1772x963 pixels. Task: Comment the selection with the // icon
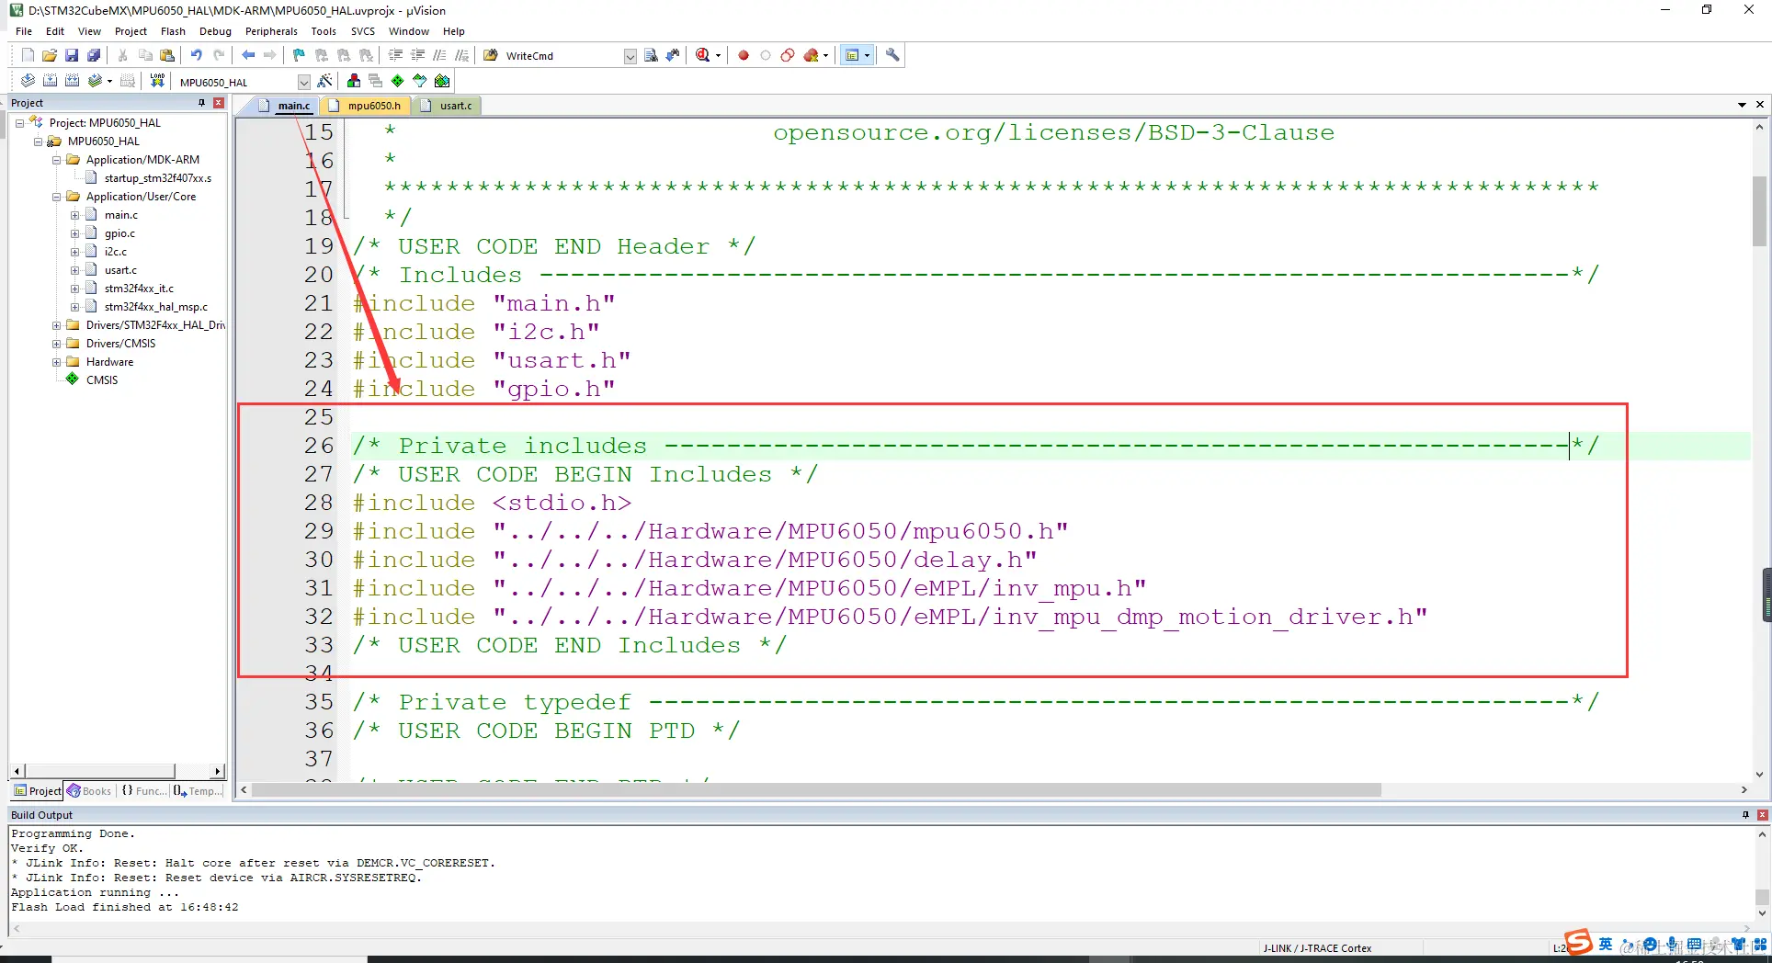[x=440, y=55]
